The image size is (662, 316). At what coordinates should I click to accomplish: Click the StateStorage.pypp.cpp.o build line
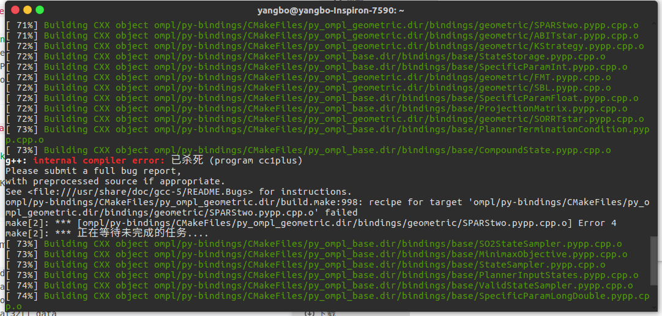(305, 56)
